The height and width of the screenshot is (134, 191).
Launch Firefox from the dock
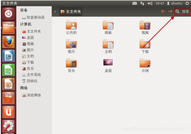[9, 42]
